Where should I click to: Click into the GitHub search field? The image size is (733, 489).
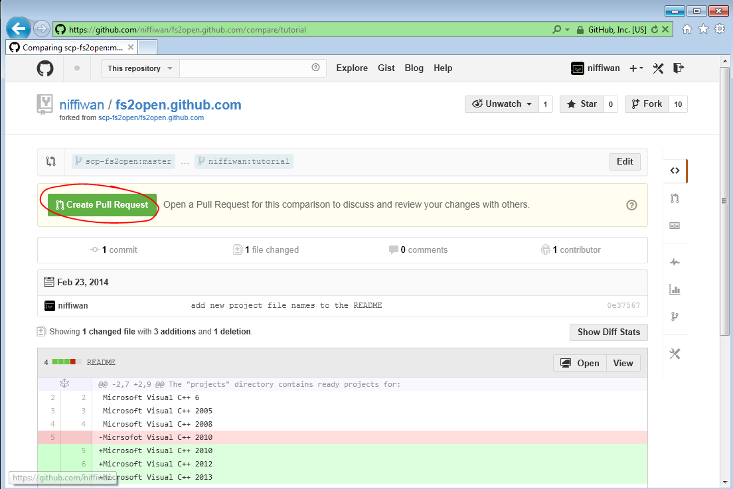point(246,68)
